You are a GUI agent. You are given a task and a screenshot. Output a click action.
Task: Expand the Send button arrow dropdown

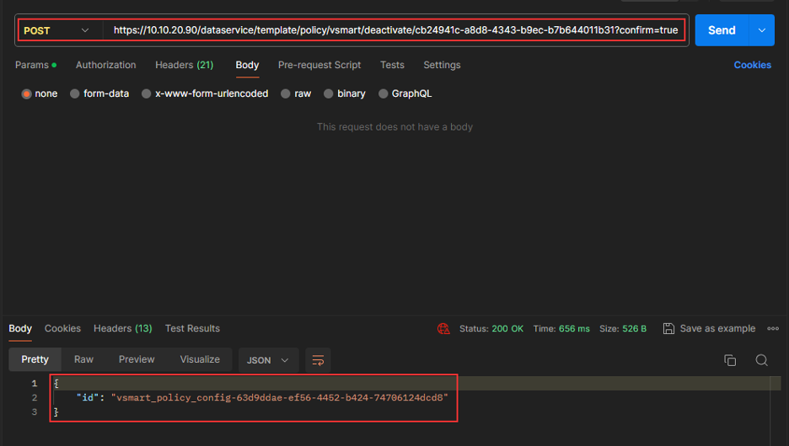click(x=761, y=30)
